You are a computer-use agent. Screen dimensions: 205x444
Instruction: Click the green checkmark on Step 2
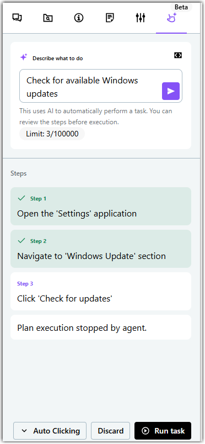21,241
